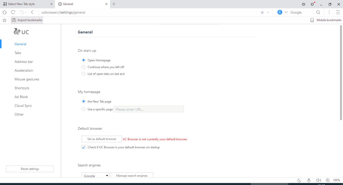Click the sidebar toggle icon in the title bar
The width and height of the screenshot is (343, 185).
pyautogui.click(x=303, y=4)
